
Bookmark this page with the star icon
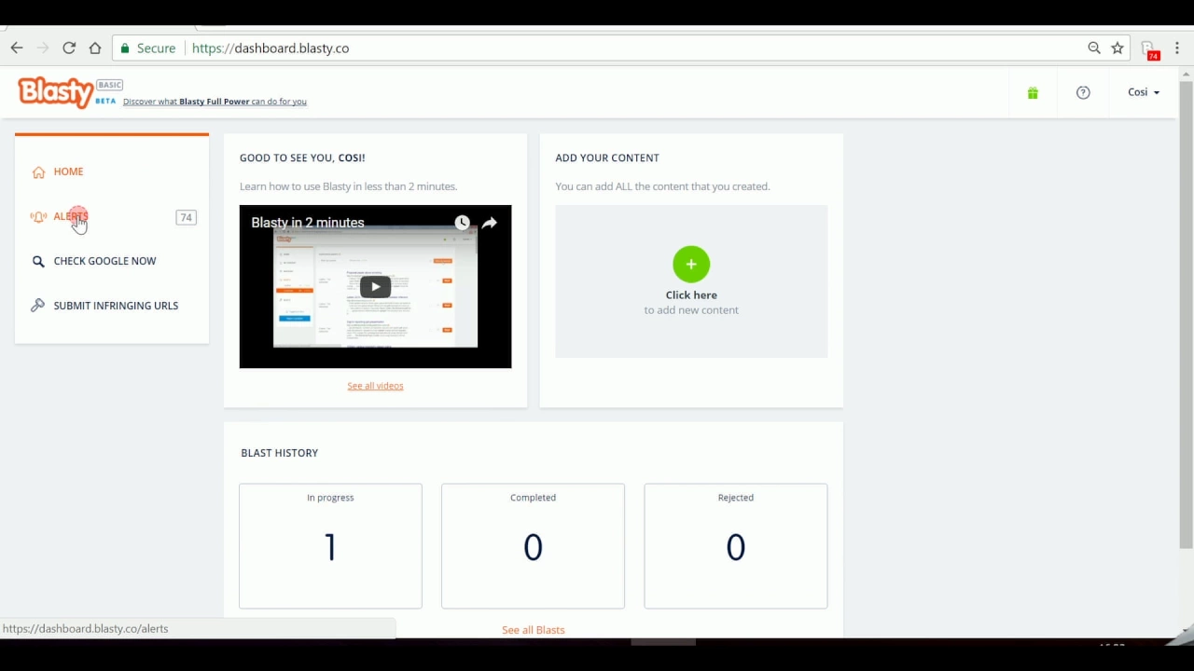pyautogui.click(x=1118, y=48)
